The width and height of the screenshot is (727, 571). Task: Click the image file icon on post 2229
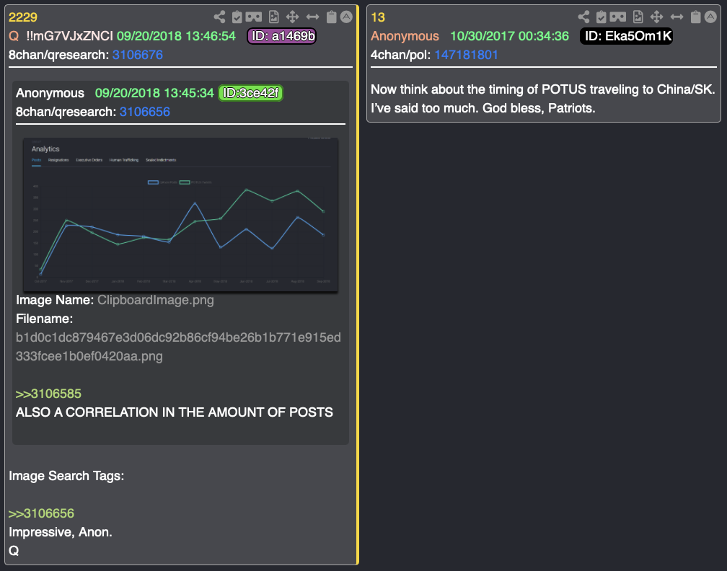click(x=273, y=17)
